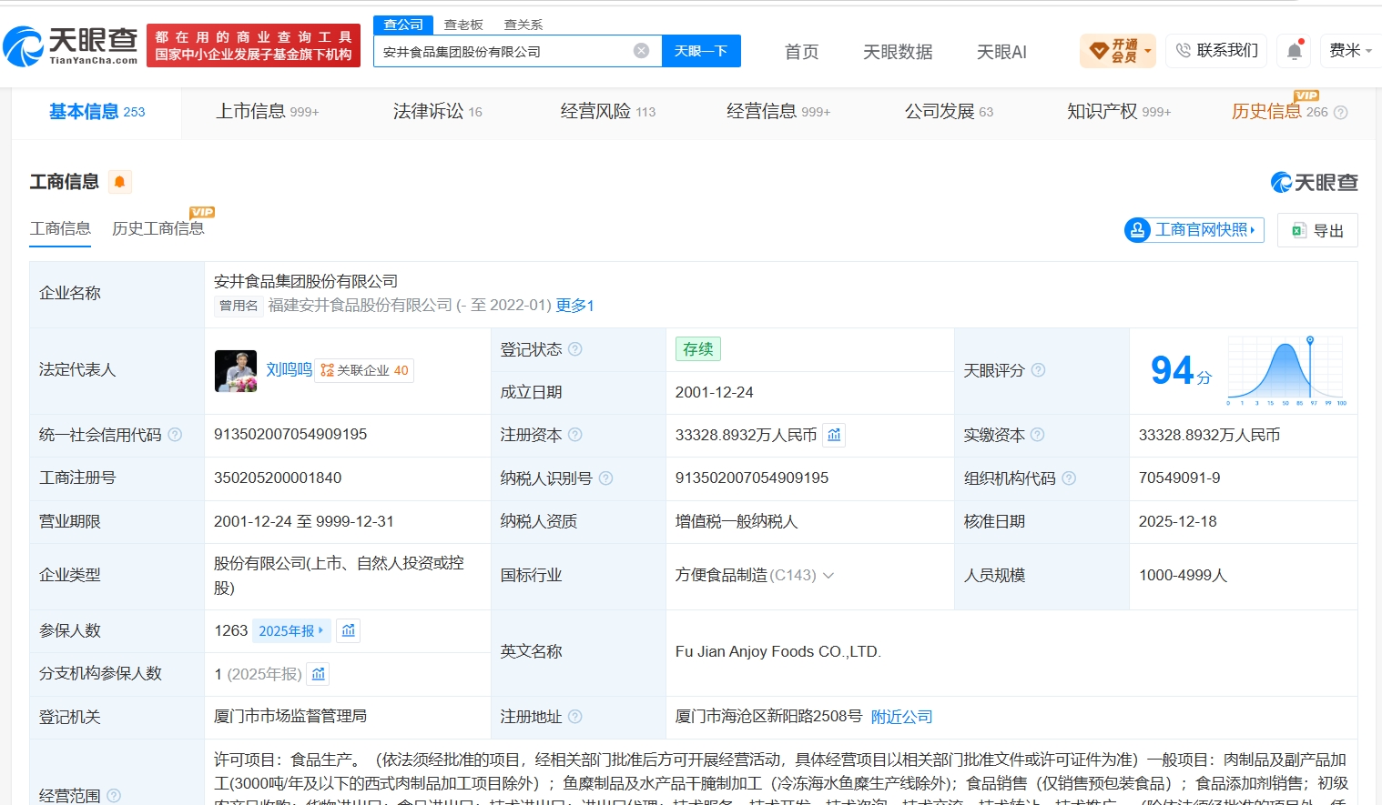
Task: Click the Excel export icon
Action: tap(1299, 230)
